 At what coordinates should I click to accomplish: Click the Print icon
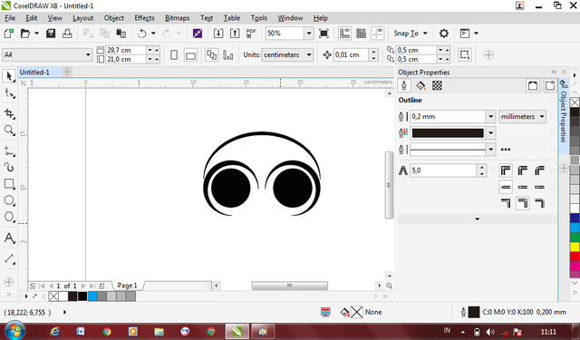click(67, 34)
